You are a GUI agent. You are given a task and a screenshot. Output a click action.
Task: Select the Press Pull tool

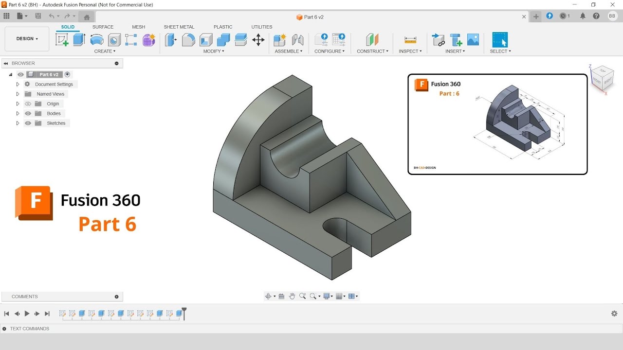171,40
